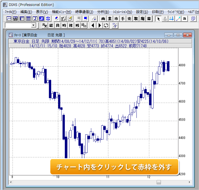The image size is (199, 190).
Task: Click the line chart icon in toolbar
Action: click(x=9, y=19)
